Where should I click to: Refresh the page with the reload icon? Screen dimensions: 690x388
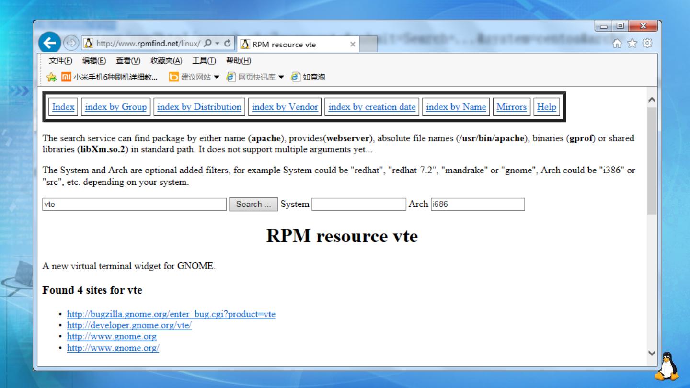click(x=228, y=44)
